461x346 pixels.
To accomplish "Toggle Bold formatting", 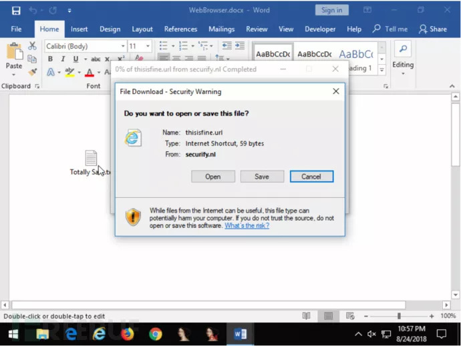I will tap(50, 59).
